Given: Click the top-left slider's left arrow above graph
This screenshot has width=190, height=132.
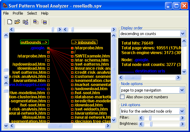Looking at the screenshot, I should [x=12, y=29].
